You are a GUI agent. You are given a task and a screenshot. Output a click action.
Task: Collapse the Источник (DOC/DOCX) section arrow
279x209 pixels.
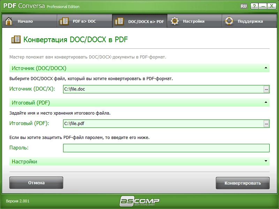point(266,68)
